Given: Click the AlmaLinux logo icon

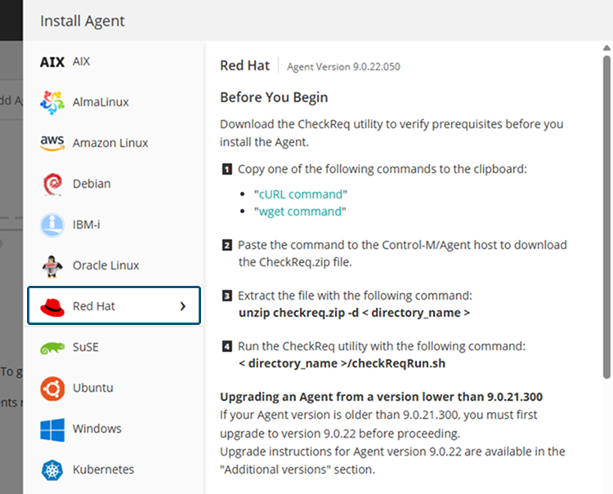Looking at the screenshot, I should 52,102.
